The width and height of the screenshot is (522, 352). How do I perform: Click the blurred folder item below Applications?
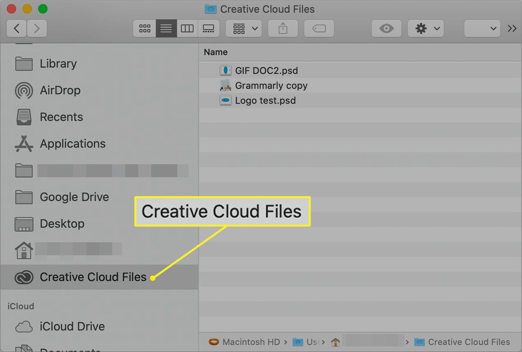tap(99, 170)
